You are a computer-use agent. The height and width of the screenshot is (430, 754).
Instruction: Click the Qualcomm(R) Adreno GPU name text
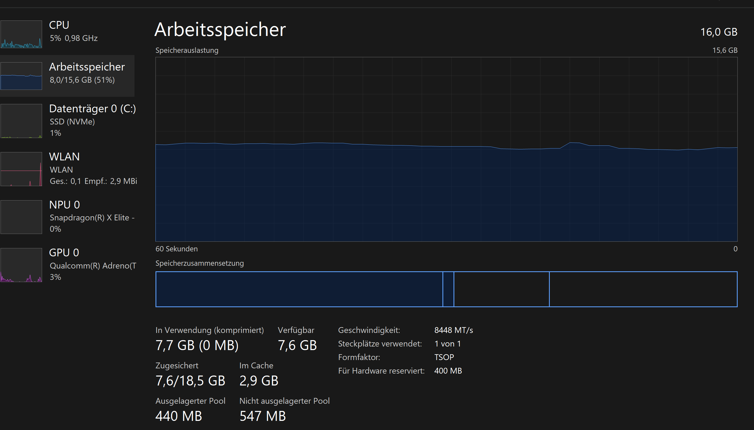pos(93,266)
